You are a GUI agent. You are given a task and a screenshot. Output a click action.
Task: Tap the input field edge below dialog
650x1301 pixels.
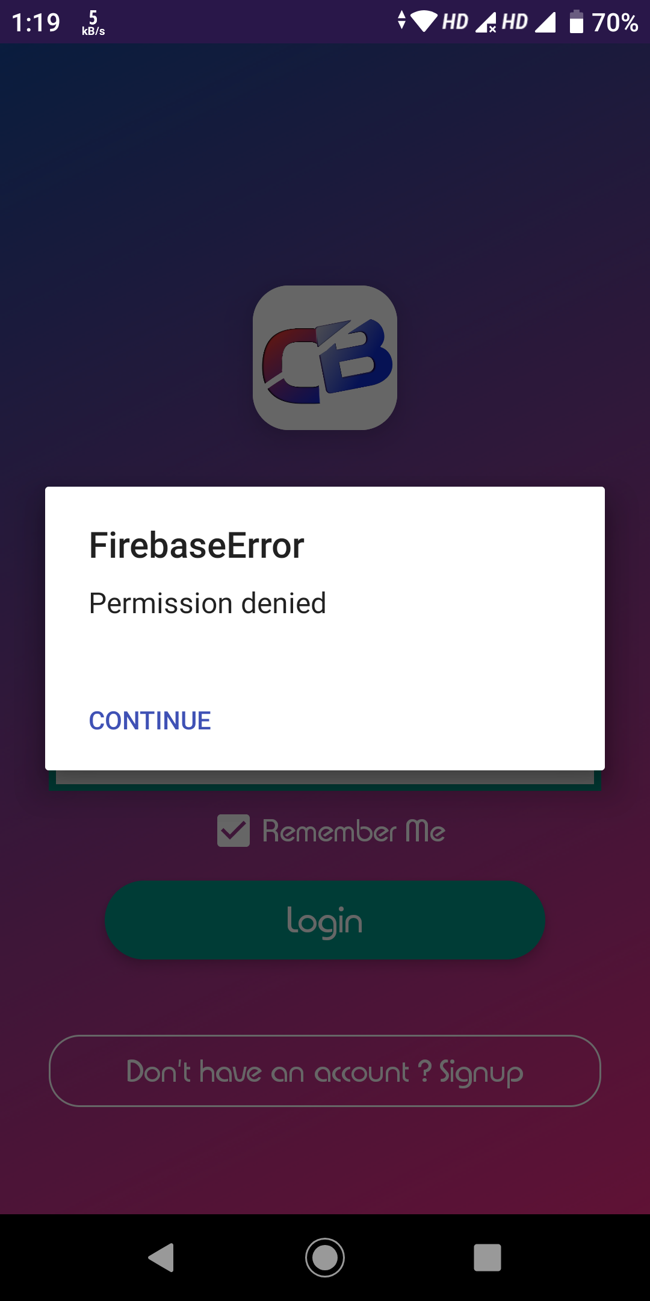325,780
